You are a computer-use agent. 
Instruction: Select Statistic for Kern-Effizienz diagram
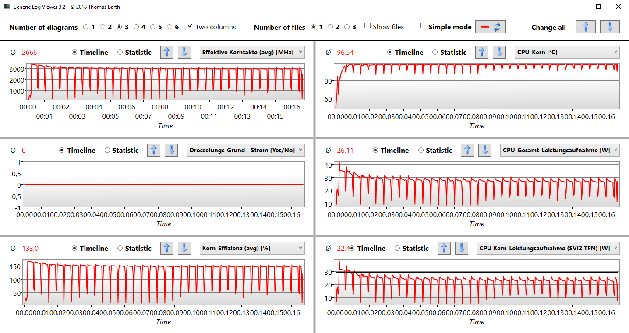[x=120, y=248]
